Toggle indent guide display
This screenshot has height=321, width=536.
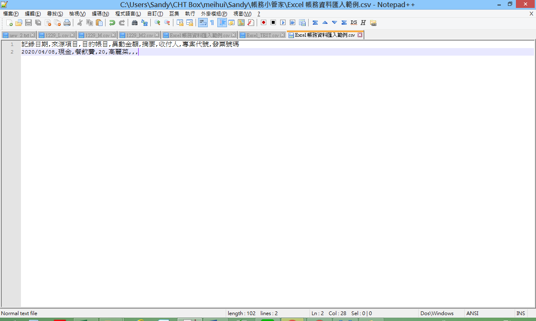(x=222, y=23)
